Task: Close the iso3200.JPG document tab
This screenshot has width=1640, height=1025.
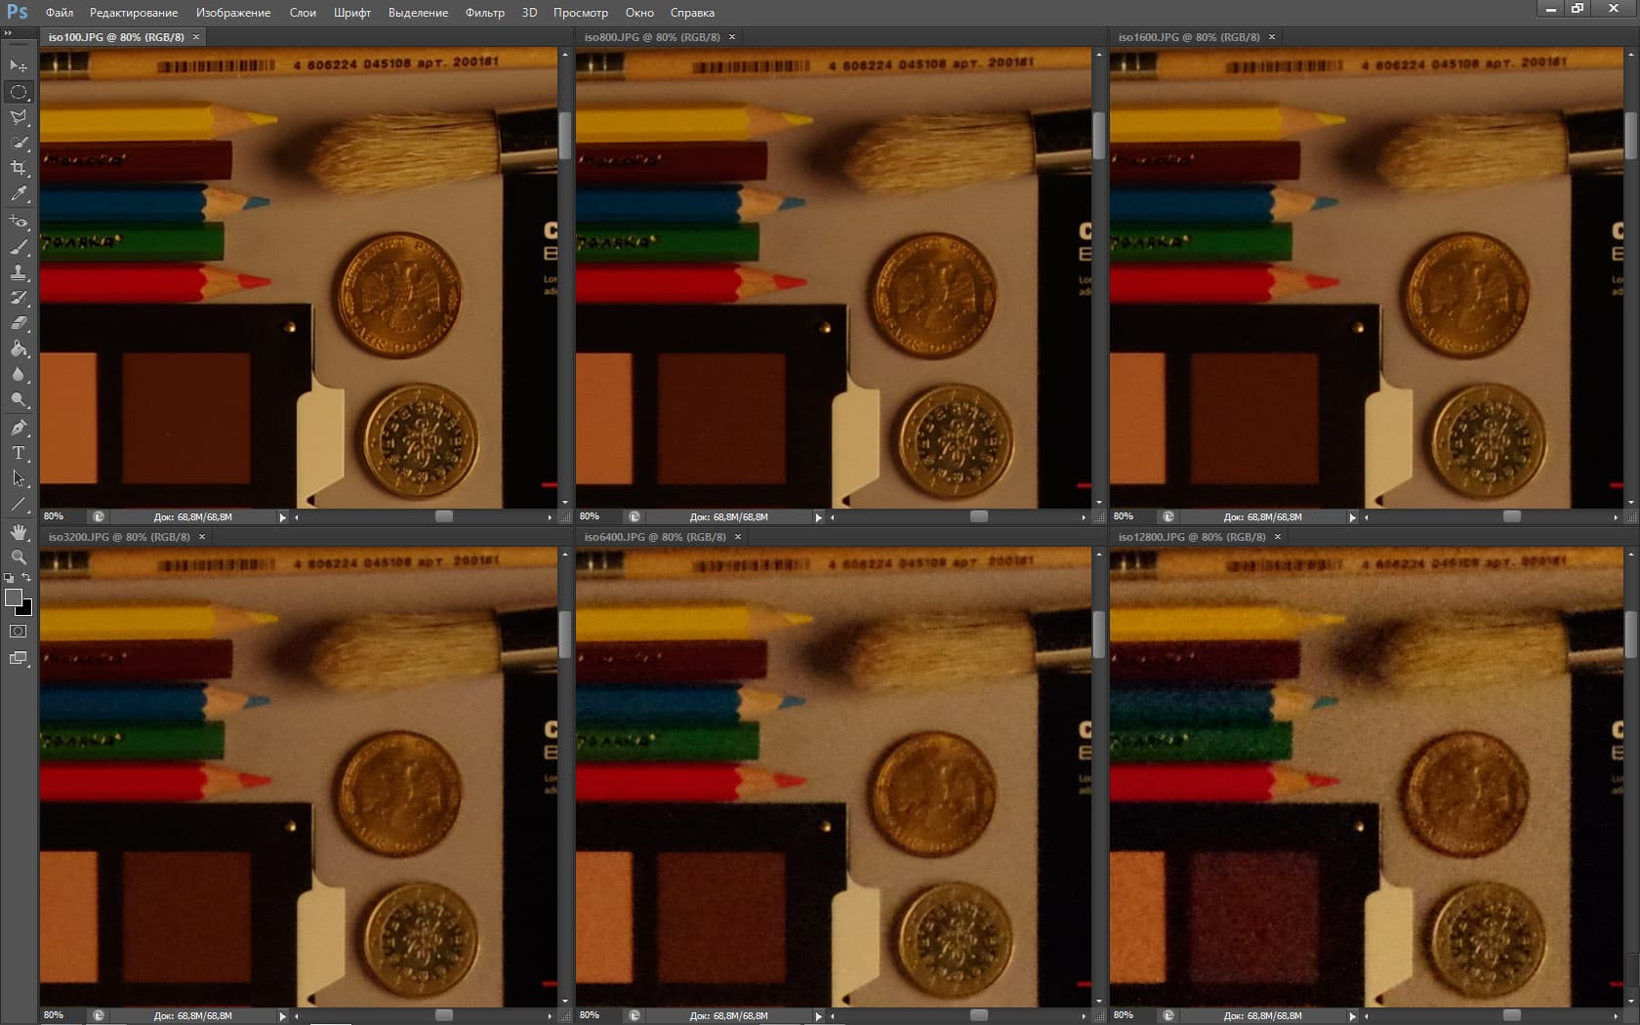Action: click(x=202, y=537)
